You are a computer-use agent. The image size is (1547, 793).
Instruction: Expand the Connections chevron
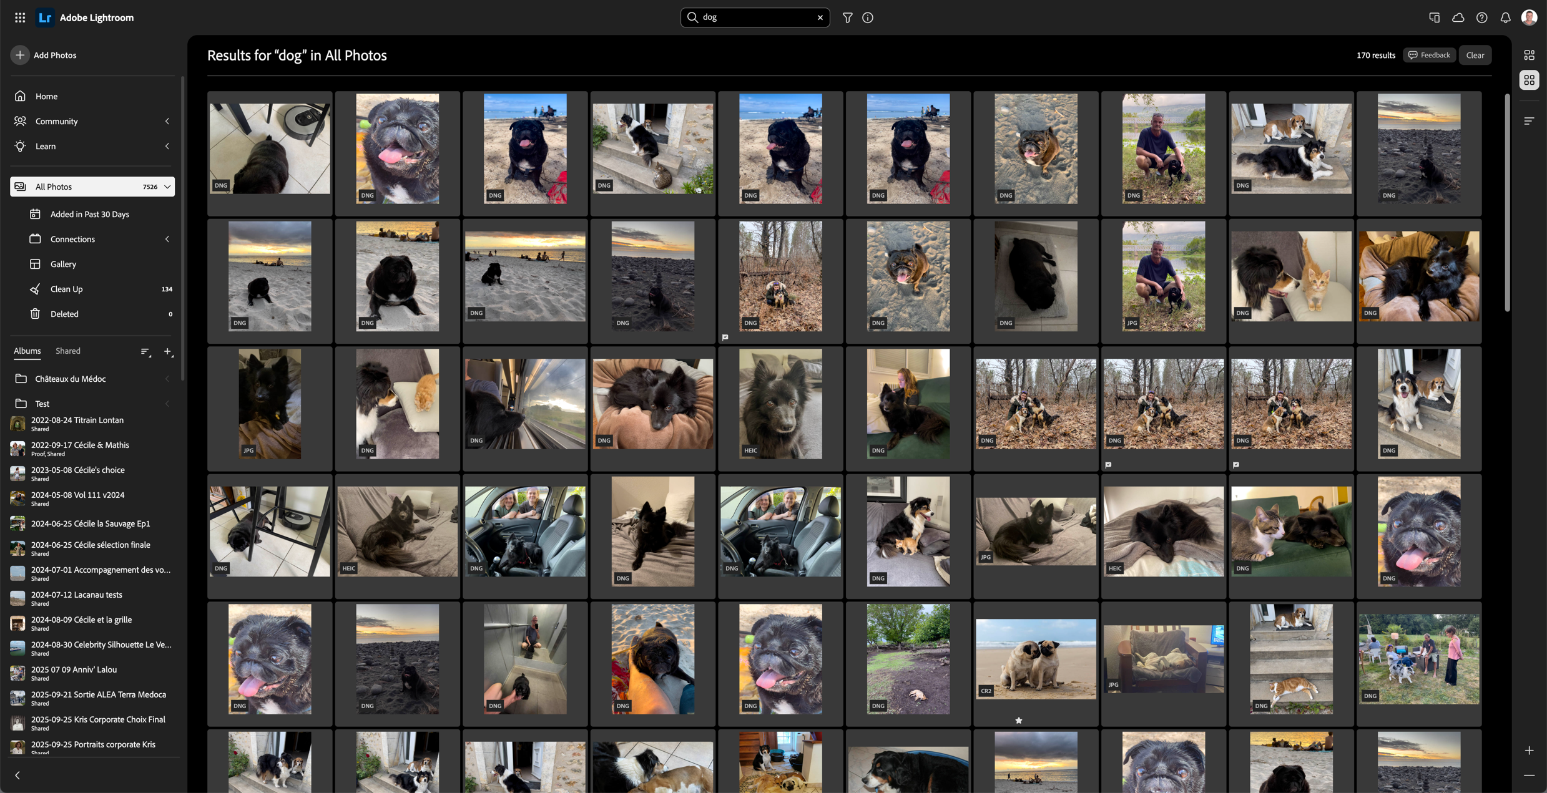[x=167, y=239]
